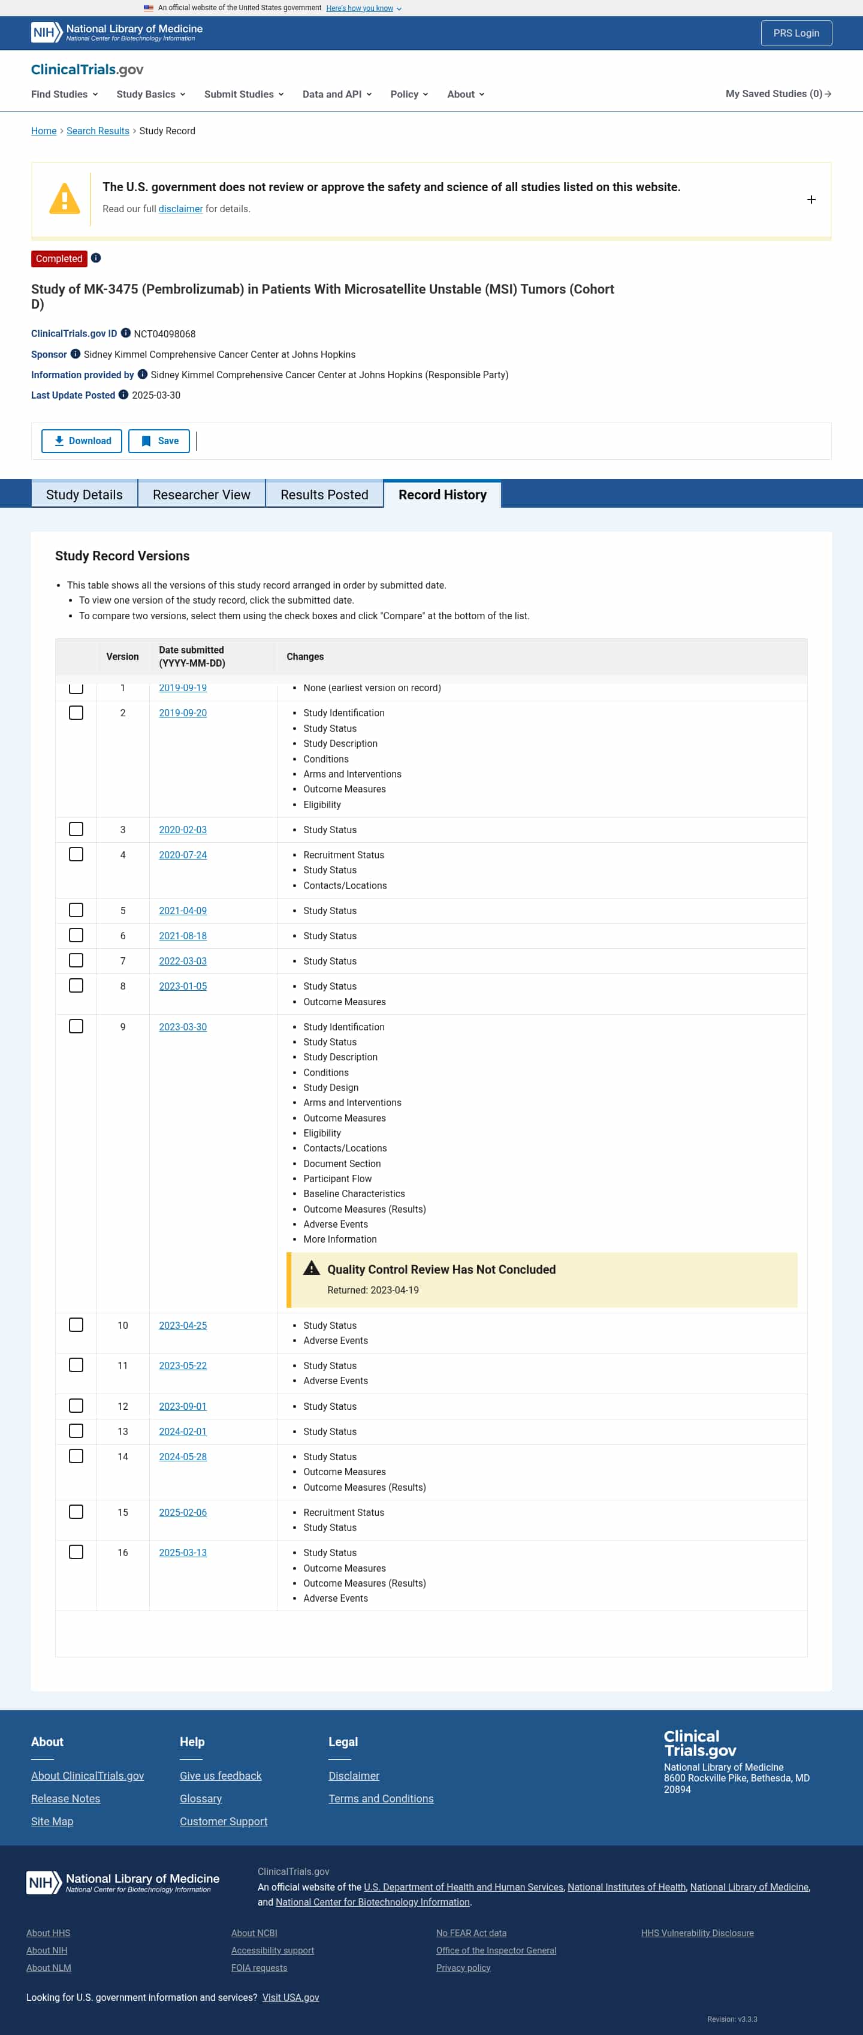Click the arrow beside My Saved Studies
The image size is (863, 2035).
(828, 94)
